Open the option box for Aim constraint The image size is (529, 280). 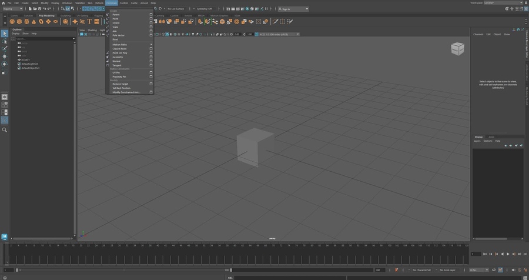tap(151, 31)
